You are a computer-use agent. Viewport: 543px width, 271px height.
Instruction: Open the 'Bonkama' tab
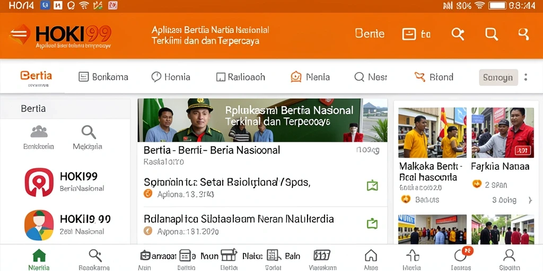click(x=103, y=77)
